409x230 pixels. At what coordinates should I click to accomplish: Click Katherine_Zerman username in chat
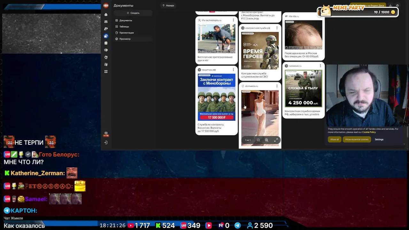(37, 173)
